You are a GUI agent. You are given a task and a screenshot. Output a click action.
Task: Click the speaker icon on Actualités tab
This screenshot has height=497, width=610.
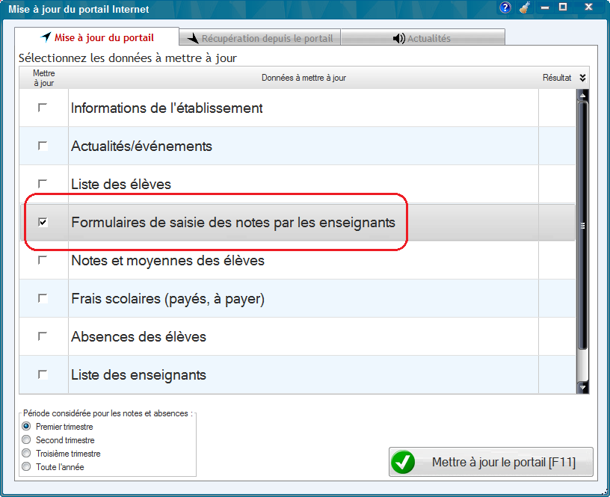point(398,38)
